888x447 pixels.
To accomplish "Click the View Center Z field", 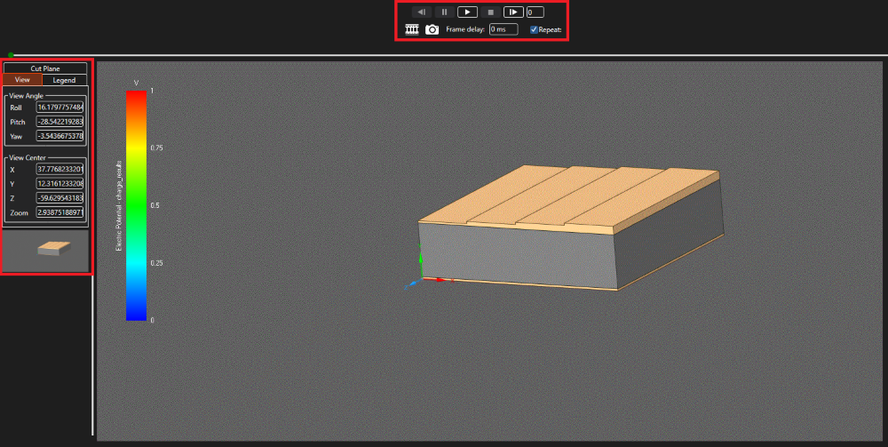I will click(x=60, y=198).
